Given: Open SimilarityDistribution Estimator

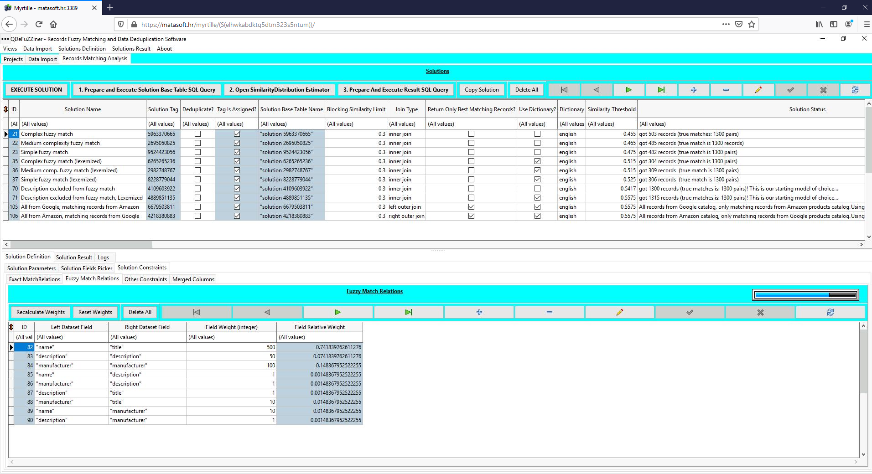Looking at the screenshot, I should [280, 90].
